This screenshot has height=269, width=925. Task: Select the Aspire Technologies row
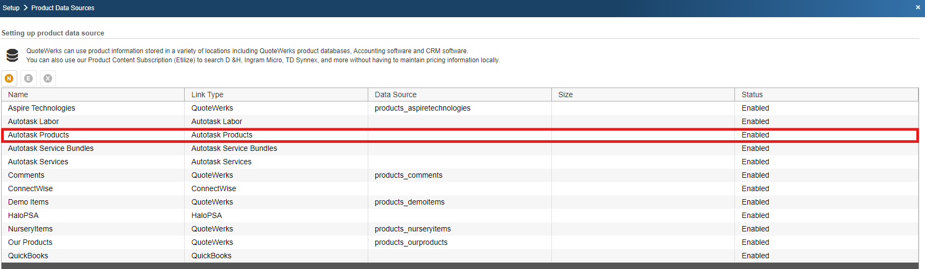coord(41,108)
